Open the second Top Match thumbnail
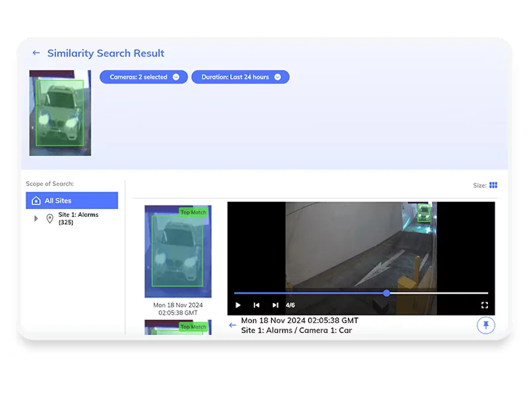The width and height of the screenshot is (529, 397). coord(178,329)
